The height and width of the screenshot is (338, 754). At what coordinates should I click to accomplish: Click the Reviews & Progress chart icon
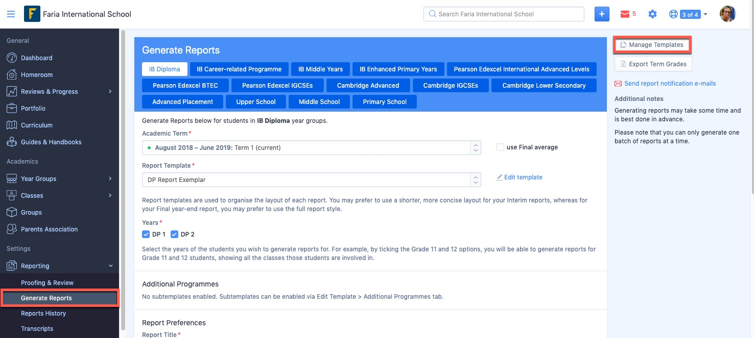pyautogui.click(x=12, y=91)
